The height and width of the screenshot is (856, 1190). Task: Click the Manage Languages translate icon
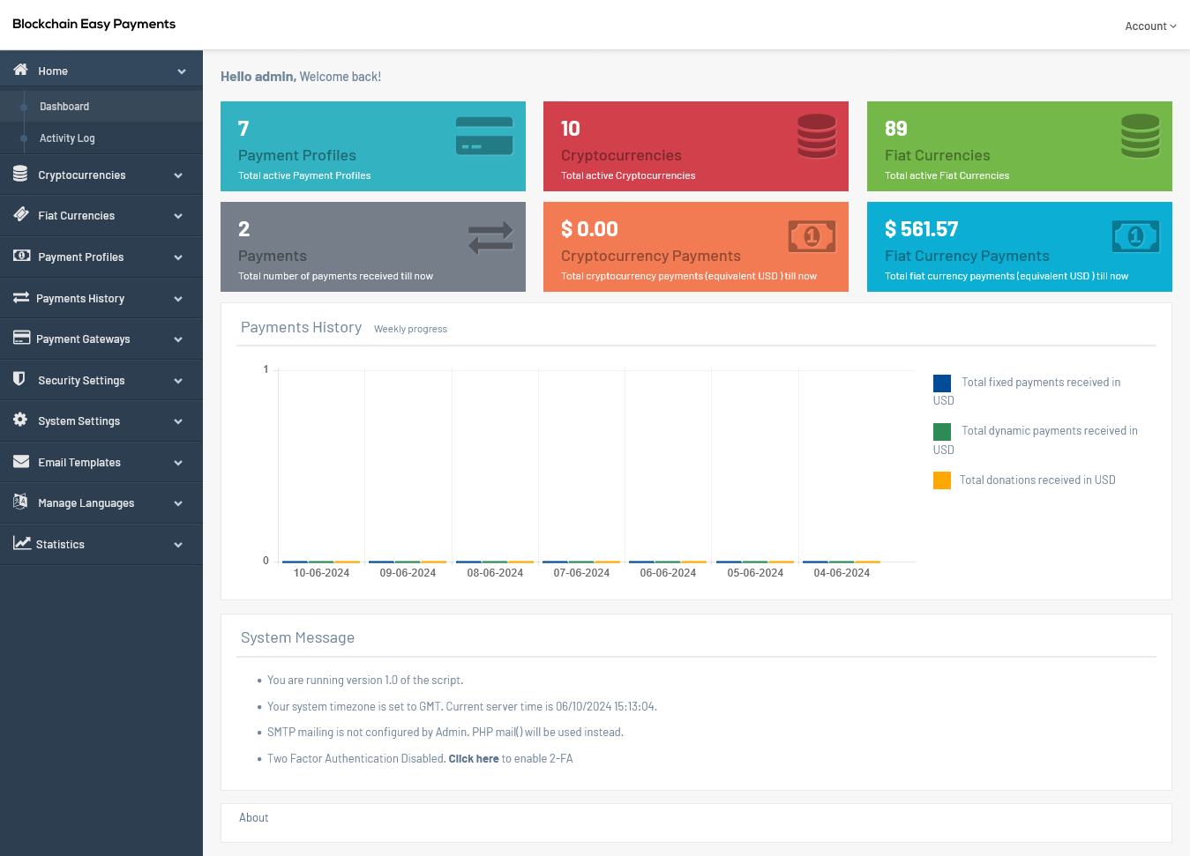[20, 502]
